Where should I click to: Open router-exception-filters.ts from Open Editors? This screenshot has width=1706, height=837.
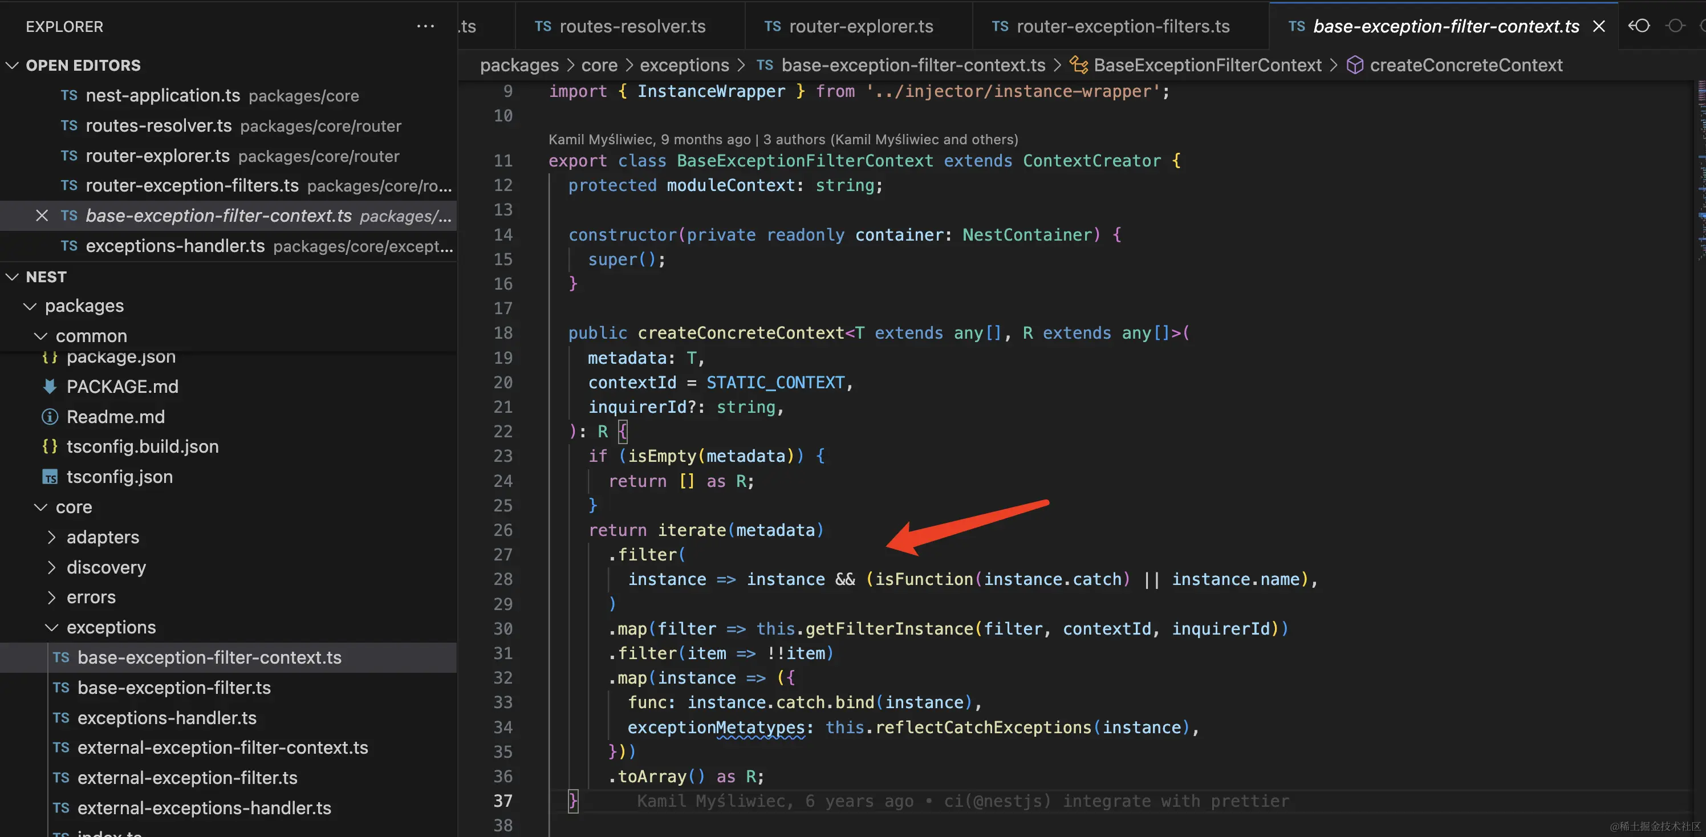pos(229,185)
